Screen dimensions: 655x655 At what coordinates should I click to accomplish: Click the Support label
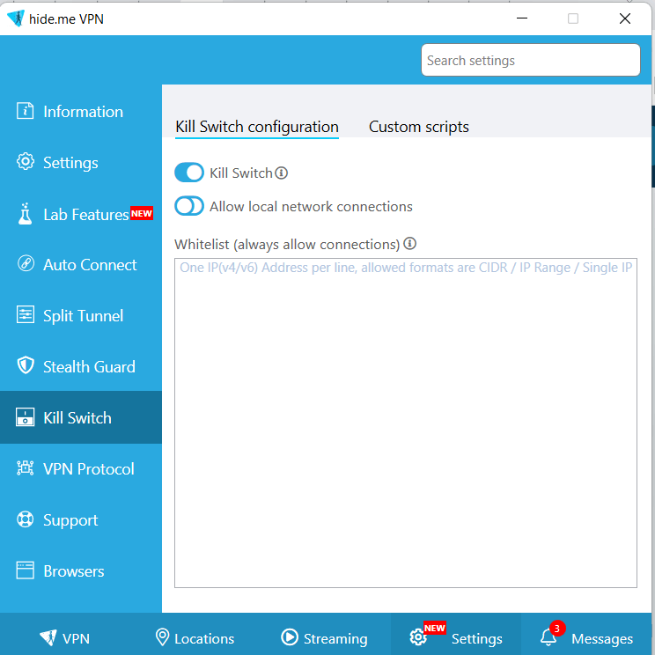click(70, 520)
